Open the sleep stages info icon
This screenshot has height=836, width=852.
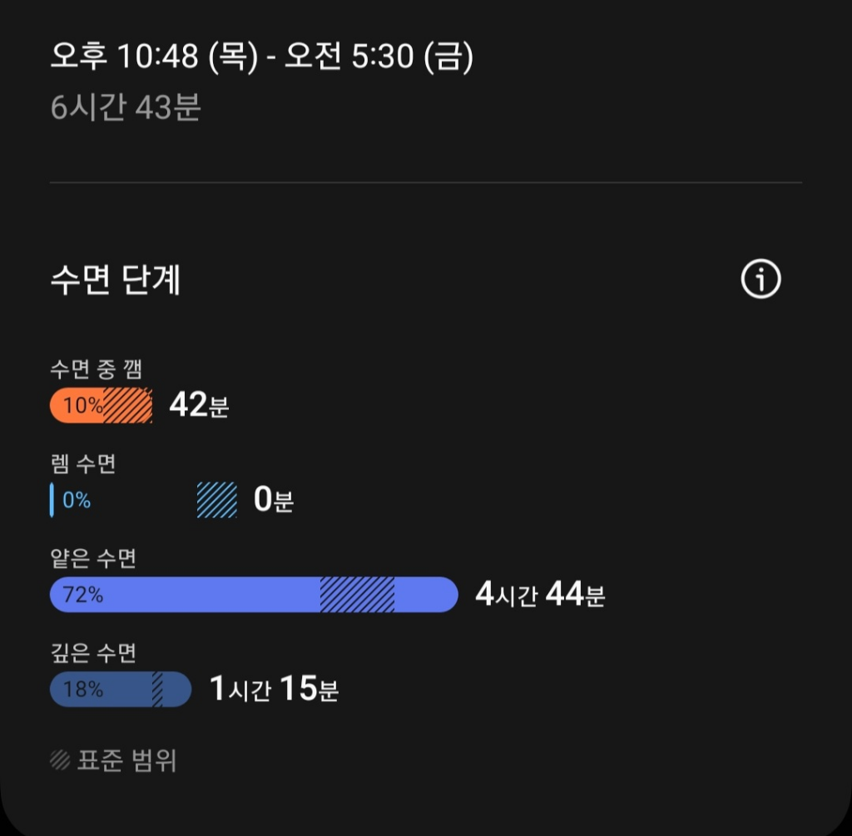point(760,280)
